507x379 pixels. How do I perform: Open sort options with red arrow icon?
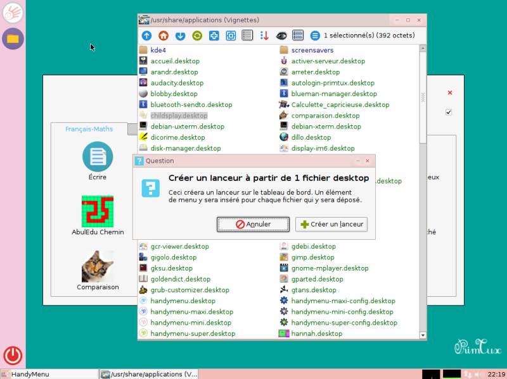[264, 35]
